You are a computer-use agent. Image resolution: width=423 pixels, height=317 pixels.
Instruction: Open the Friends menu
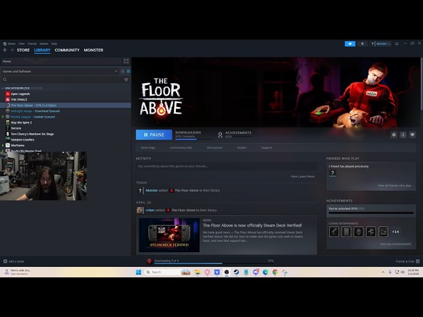32,44
